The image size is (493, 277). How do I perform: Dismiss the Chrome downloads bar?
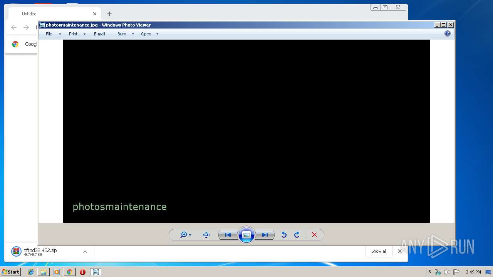tap(399, 251)
